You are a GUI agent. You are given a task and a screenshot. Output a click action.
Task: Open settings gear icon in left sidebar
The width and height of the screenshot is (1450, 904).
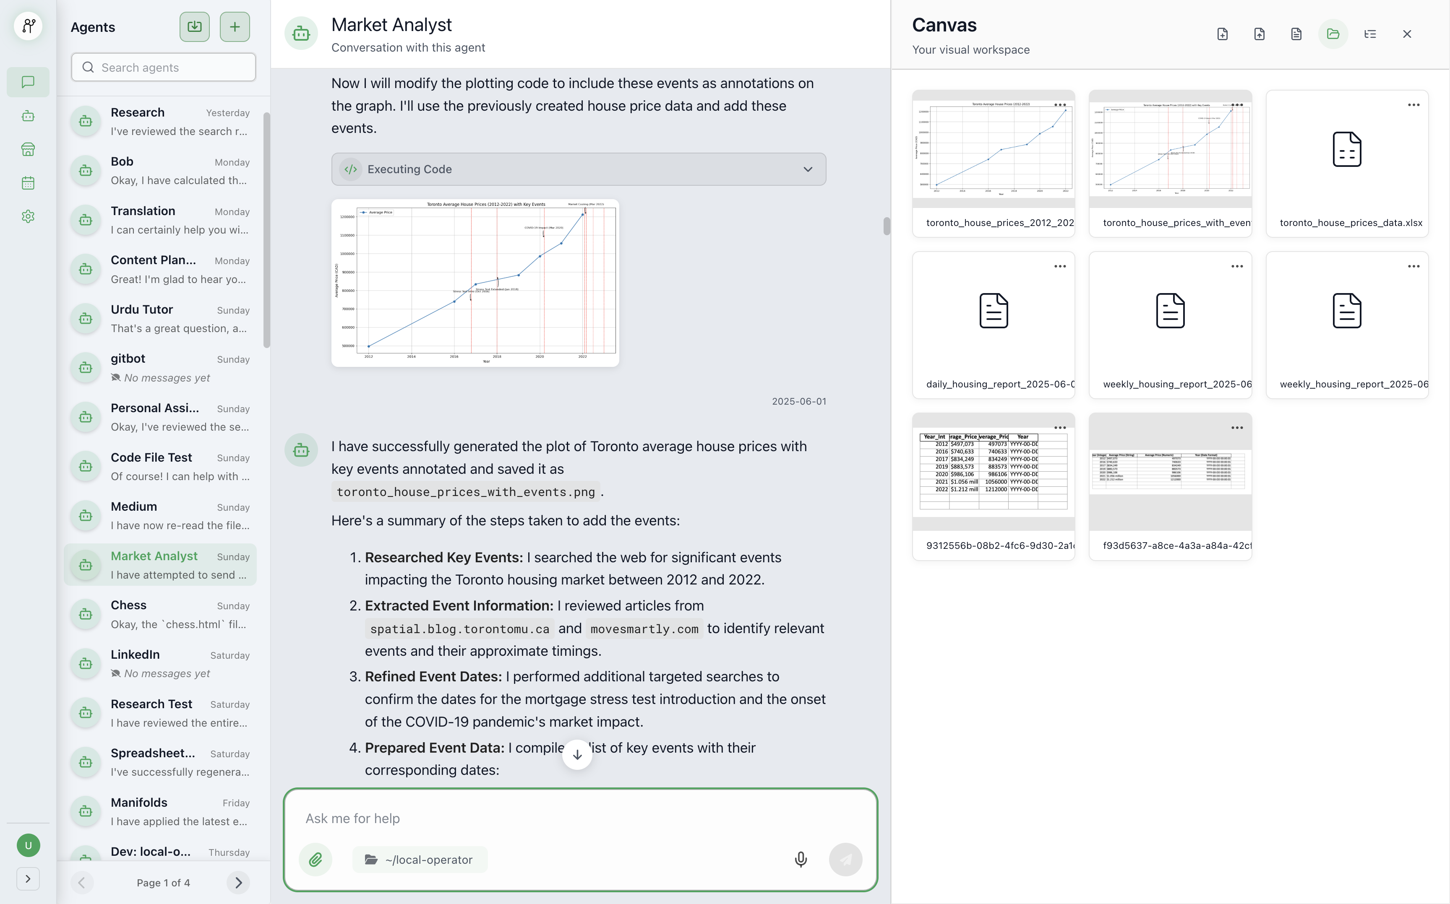(28, 216)
